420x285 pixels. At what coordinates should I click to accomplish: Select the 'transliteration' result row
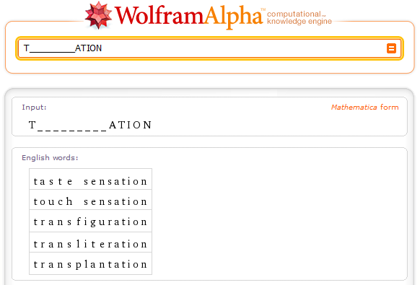point(90,242)
